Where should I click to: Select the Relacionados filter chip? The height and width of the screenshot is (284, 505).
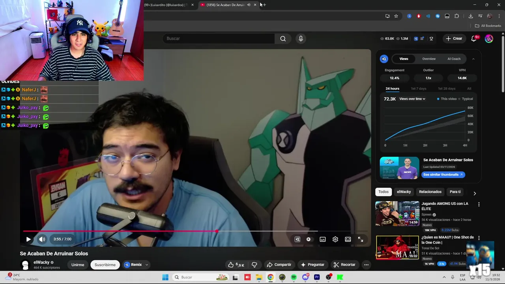coord(430,192)
